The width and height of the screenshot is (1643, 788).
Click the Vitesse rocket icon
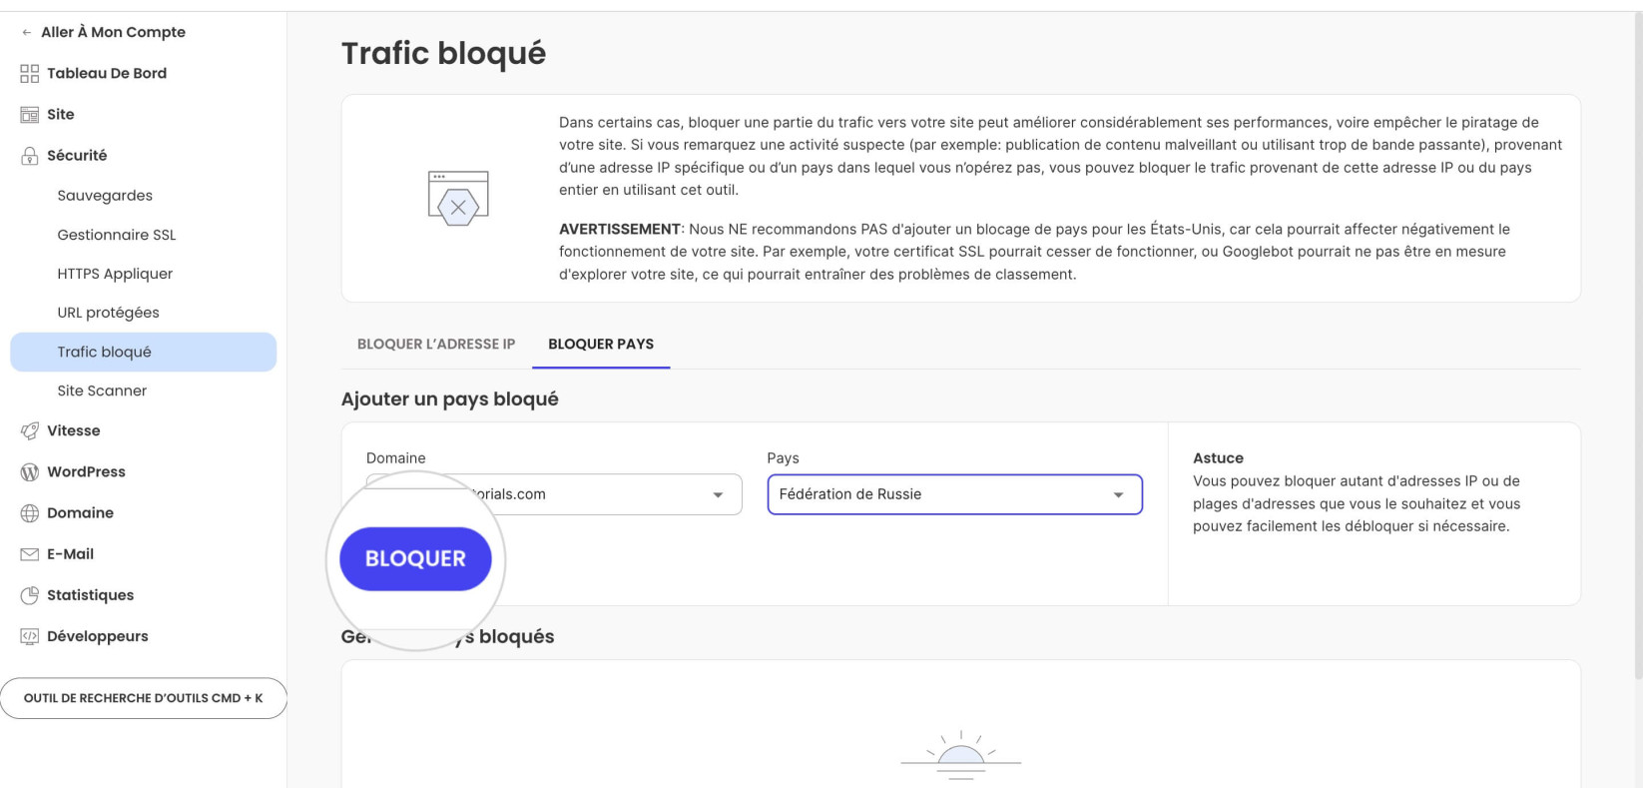[30, 430]
